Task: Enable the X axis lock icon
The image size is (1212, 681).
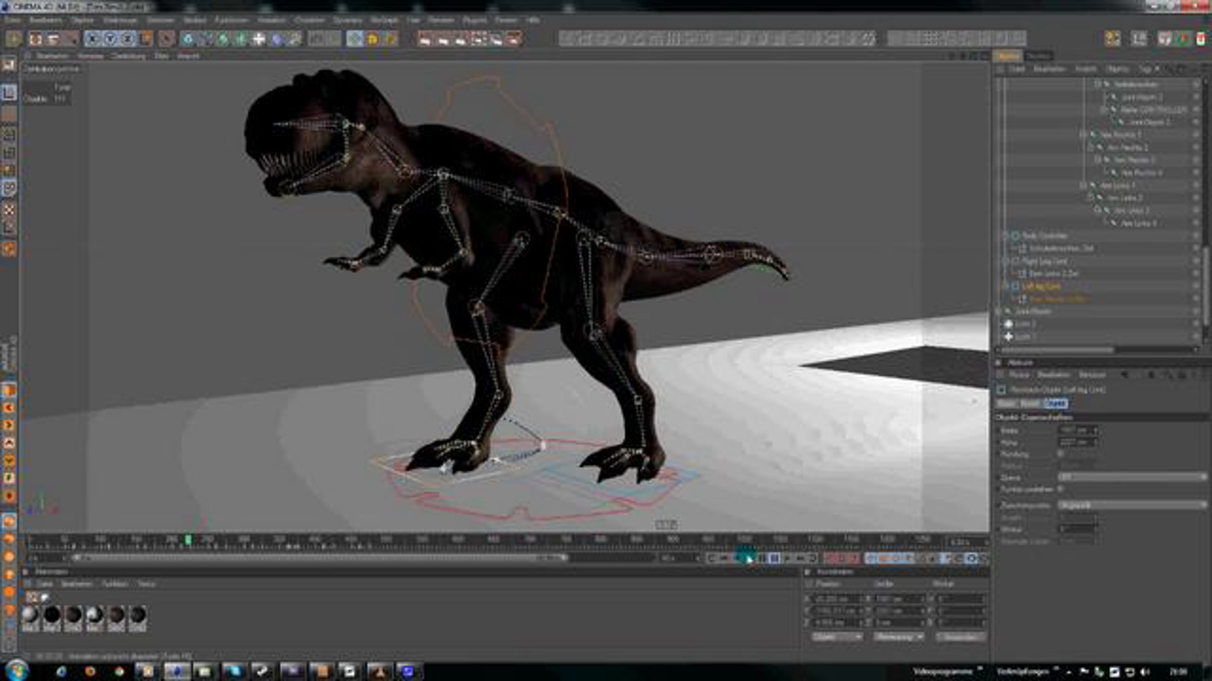Action: (93, 39)
